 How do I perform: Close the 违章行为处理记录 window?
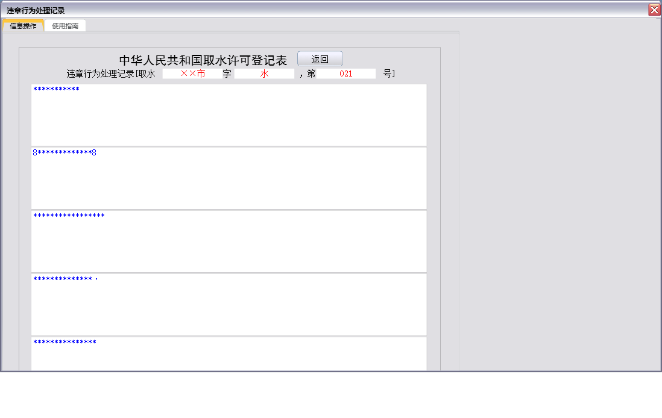pos(654,10)
